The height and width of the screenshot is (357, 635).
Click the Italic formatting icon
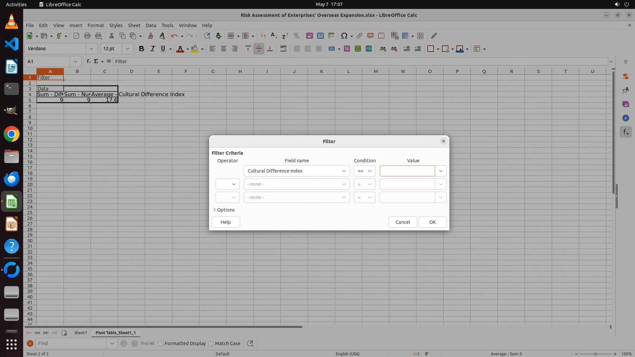(x=152, y=49)
